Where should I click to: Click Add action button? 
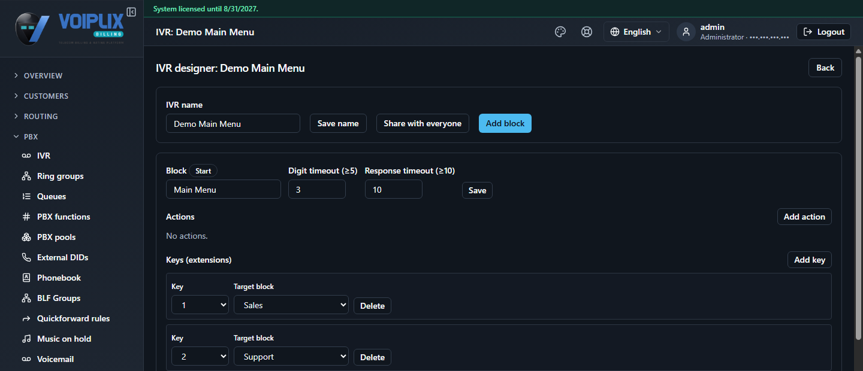click(804, 217)
